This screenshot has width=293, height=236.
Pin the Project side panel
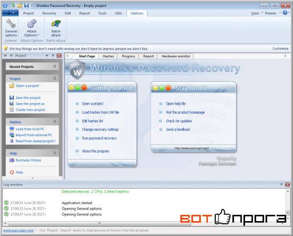(x=53, y=56)
